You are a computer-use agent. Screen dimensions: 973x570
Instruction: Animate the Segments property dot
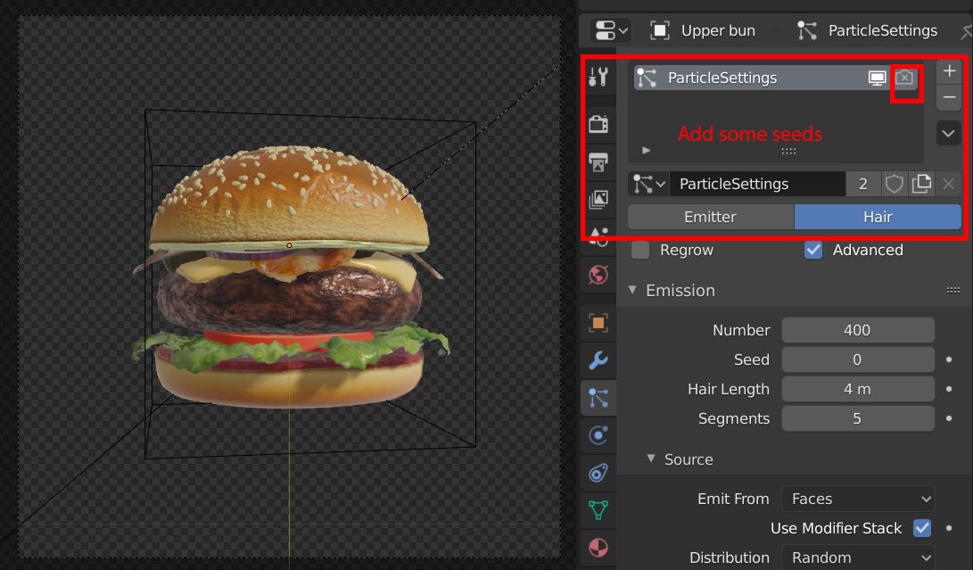[x=949, y=418]
